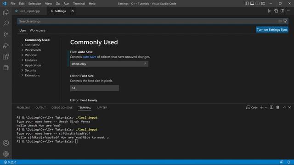This screenshot has width=294, height=165.
Task: Open the Terminal menu
Action: pyautogui.click(x=79, y=4)
